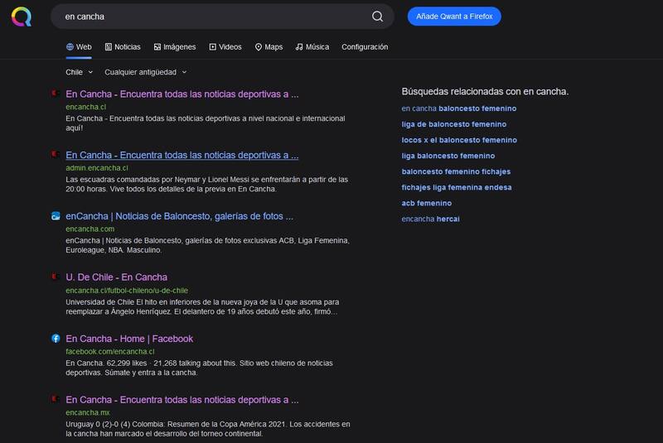Viewport: 663px width, 443px height.
Task: Click the Qwant logo icon
Action: 22,17
